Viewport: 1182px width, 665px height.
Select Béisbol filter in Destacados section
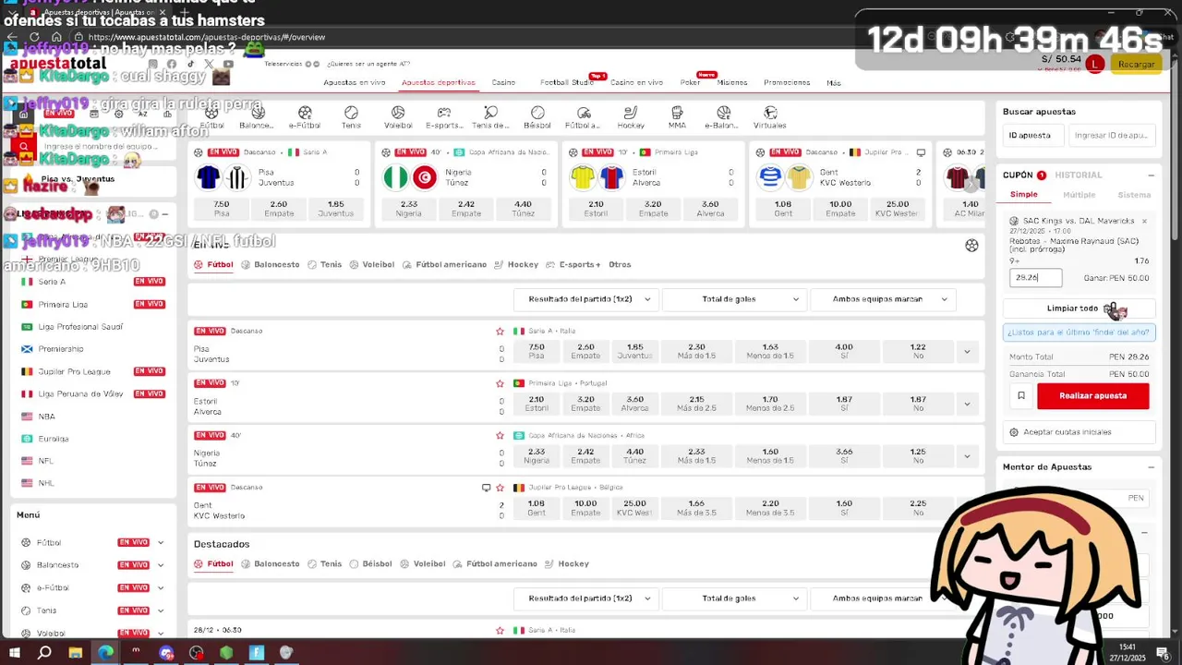(x=370, y=563)
